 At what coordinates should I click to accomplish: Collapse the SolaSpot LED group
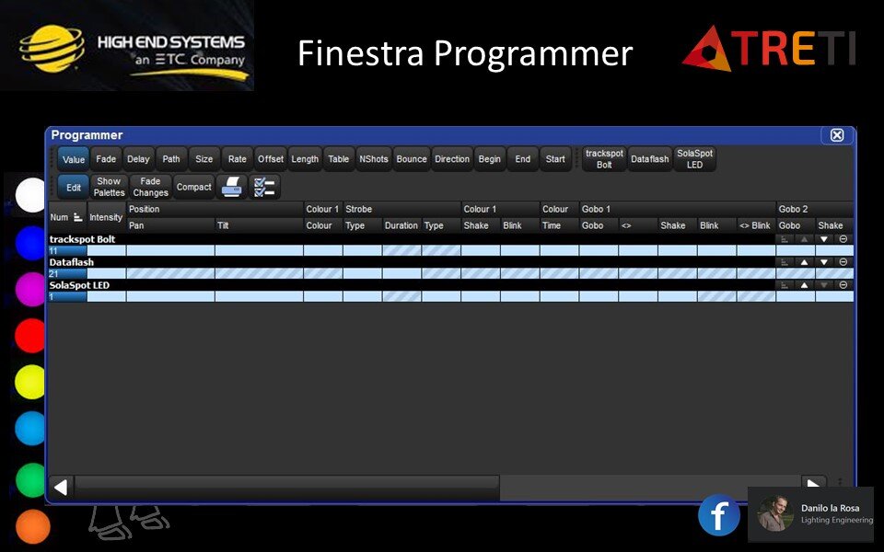click(x=843, y=285)
